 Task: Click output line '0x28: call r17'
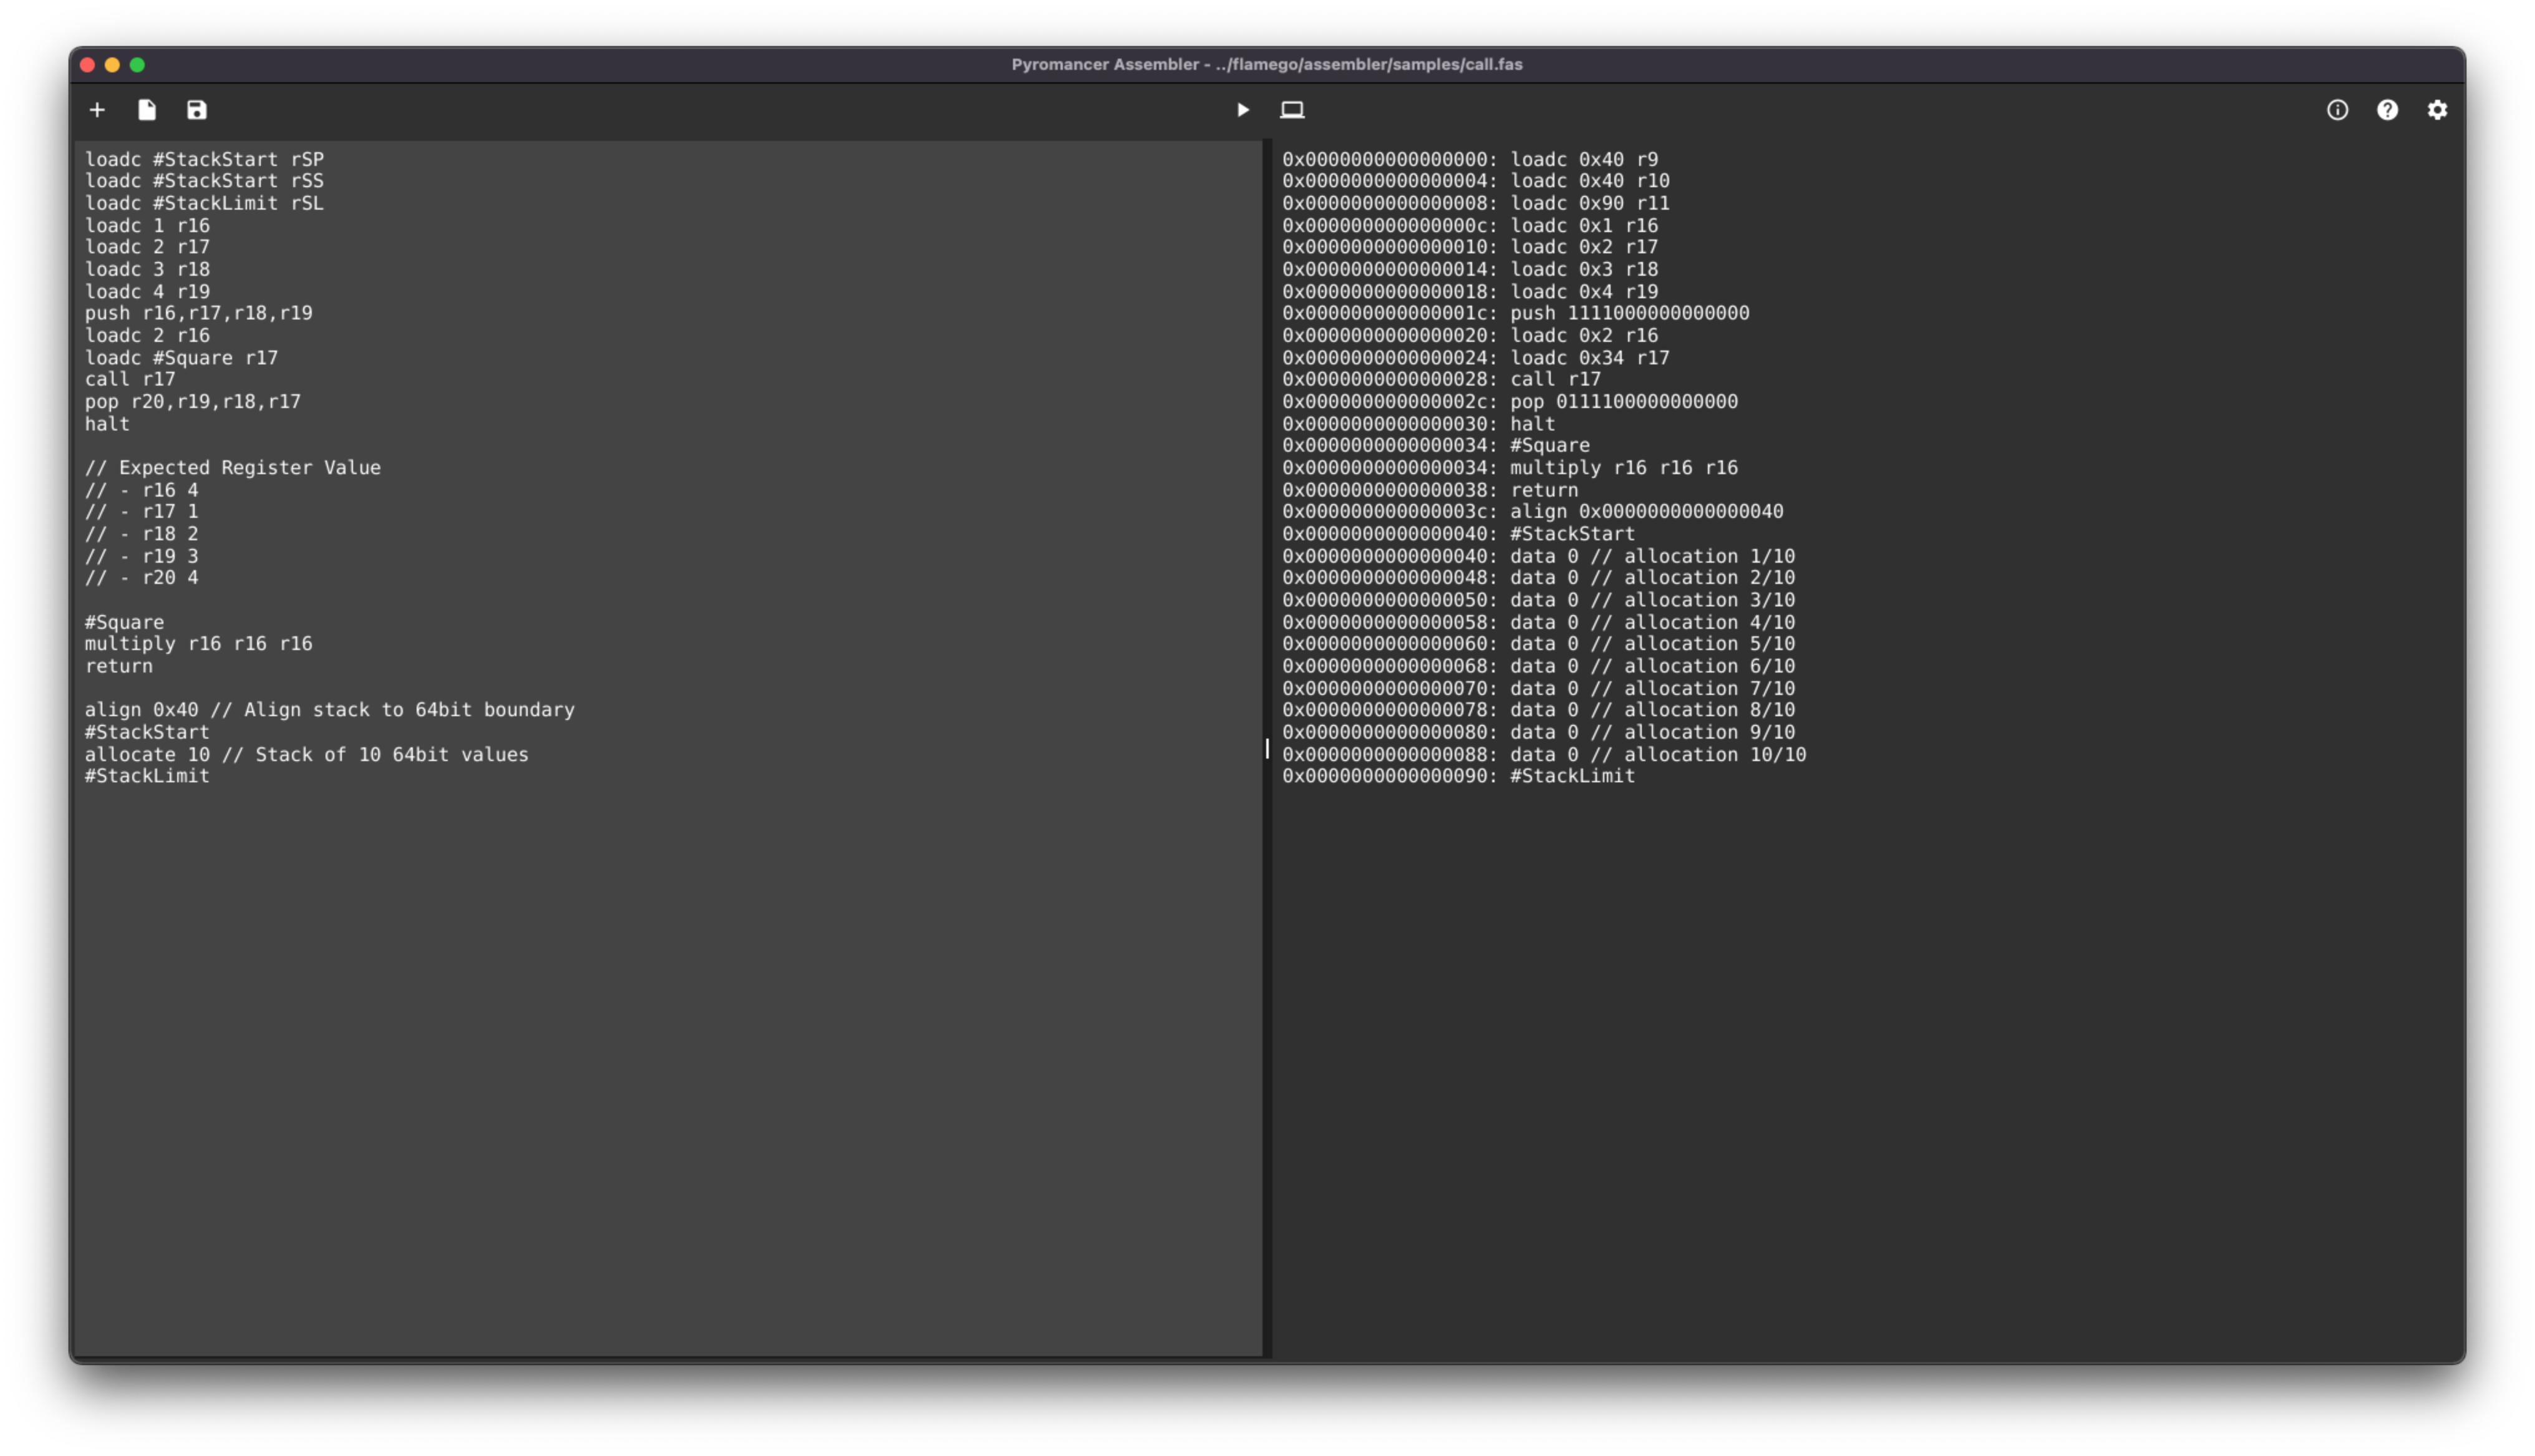[x=1442, y=380]
